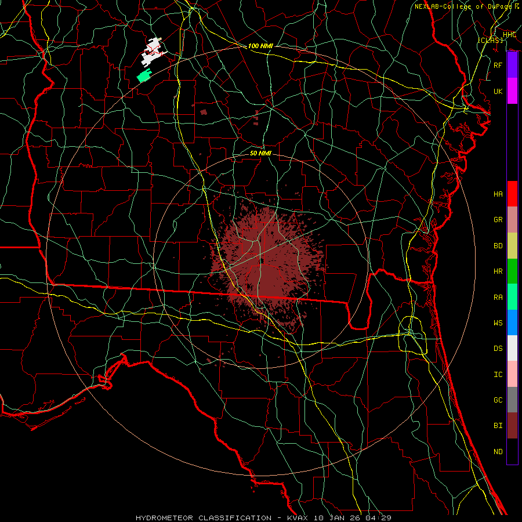Click the "GC" legend label

pyautogui.click(x=498, y=400)
